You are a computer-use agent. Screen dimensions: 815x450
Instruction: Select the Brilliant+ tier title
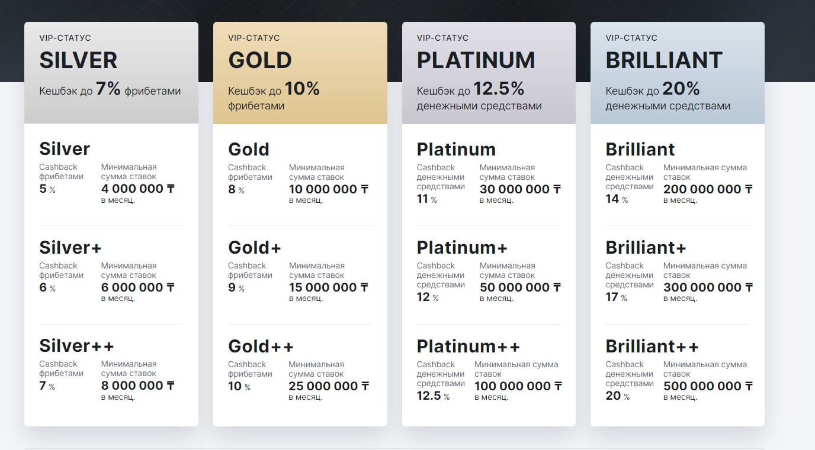(646, 247)
